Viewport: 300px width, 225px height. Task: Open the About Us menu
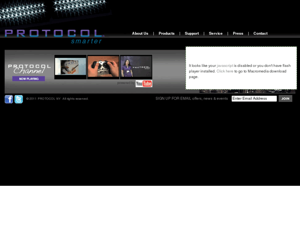(x=140, y=33)
